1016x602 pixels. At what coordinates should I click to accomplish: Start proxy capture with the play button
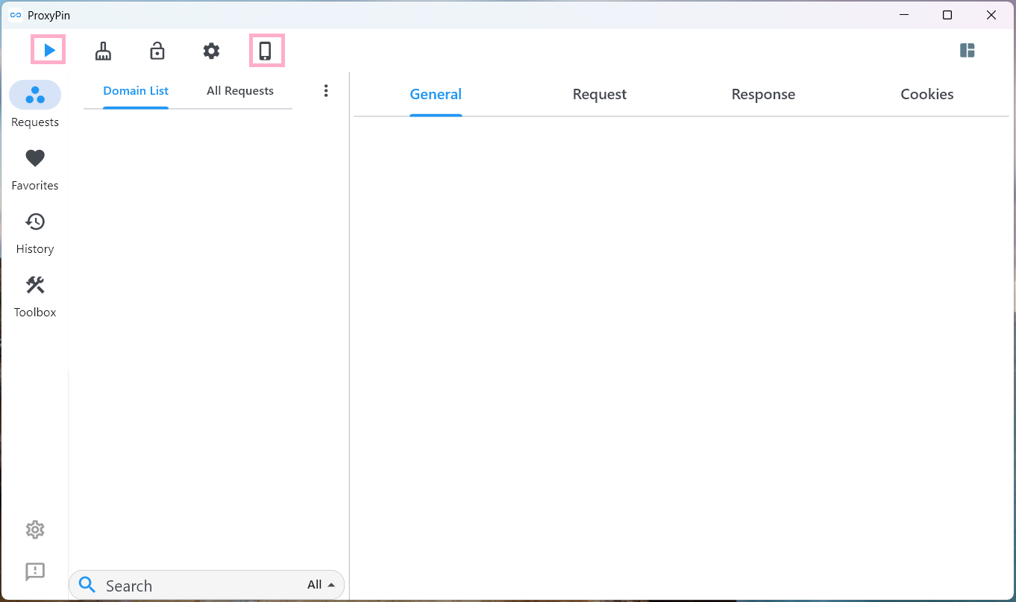[x=49, y=51]
